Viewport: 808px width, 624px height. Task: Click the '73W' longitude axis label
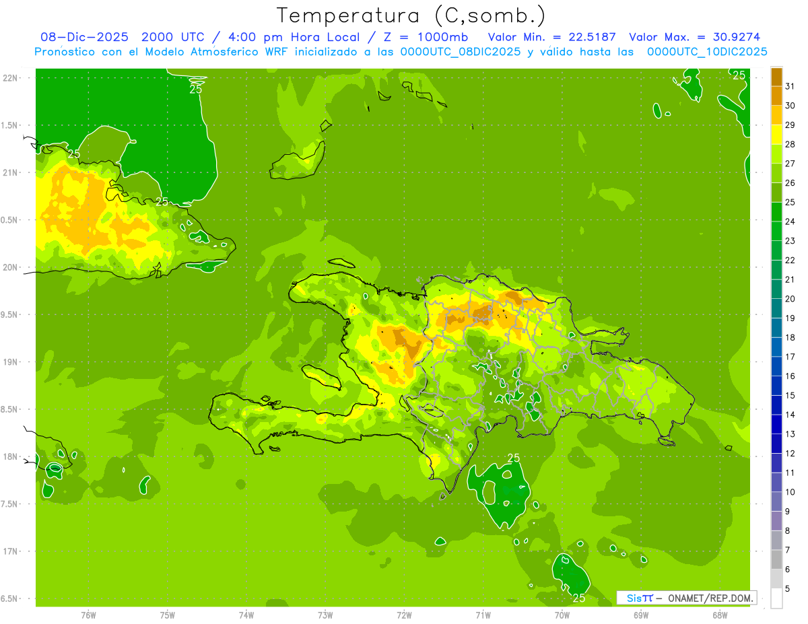point(325,615)
